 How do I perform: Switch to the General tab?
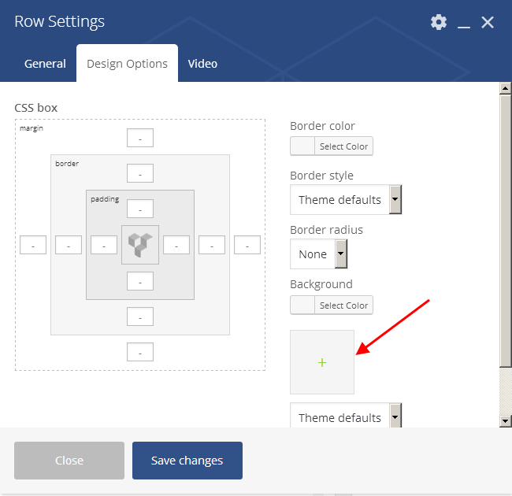tap(45, 64)
